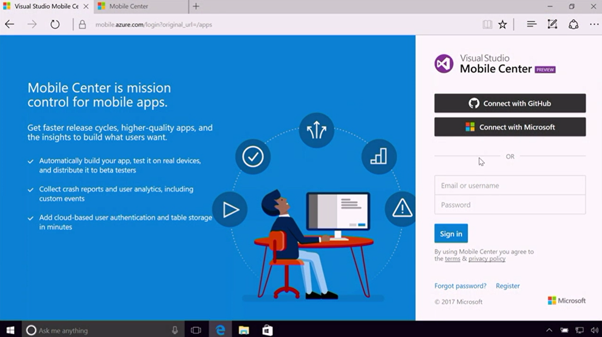This screenshot has width=602, height=337.
Task: Open the Windows Start menu
Action: [10, 330]
